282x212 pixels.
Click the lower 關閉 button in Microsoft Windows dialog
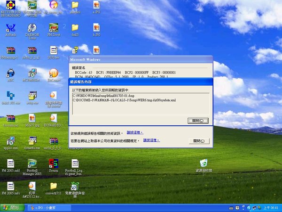tap(199, 141)
